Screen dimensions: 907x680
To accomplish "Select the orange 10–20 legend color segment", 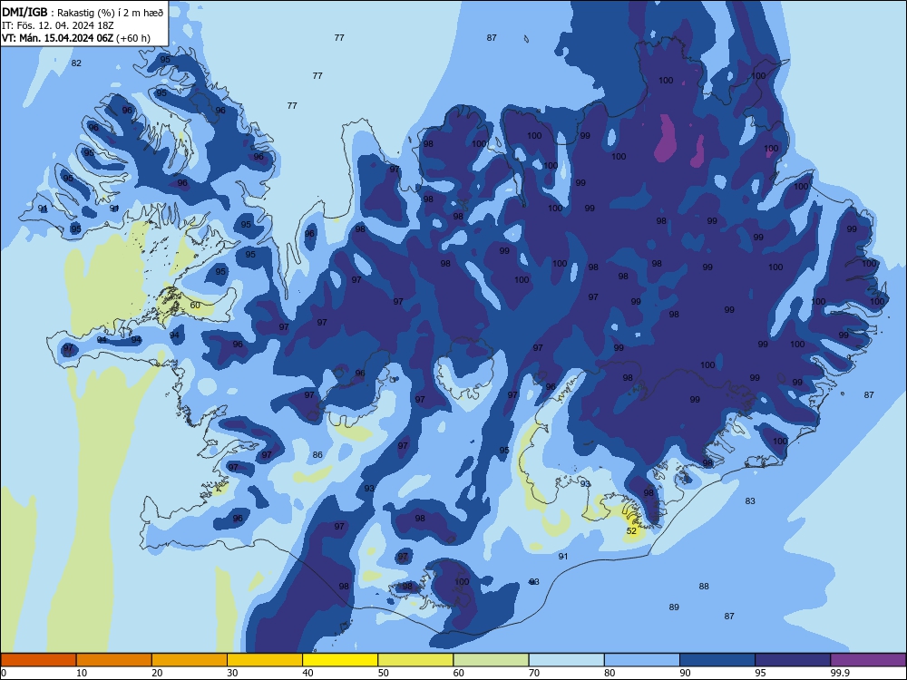I will [x=114, y=660].
